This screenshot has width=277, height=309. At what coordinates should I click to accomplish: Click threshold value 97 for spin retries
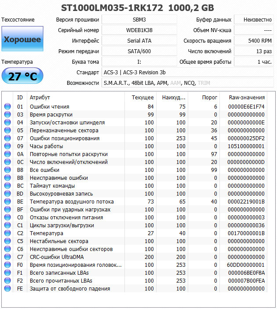pyautogui.click(x=214, y=154)
